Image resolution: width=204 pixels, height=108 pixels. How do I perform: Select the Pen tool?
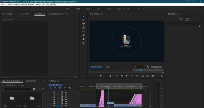coord(84,35)
